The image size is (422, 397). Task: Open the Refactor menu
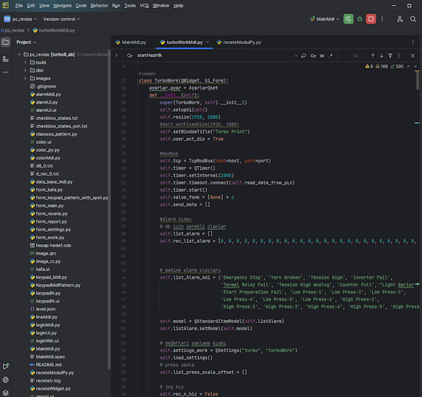(99, 6)
